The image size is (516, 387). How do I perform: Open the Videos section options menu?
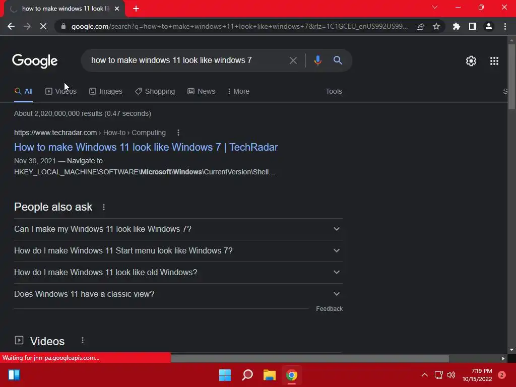coord(83,340)
